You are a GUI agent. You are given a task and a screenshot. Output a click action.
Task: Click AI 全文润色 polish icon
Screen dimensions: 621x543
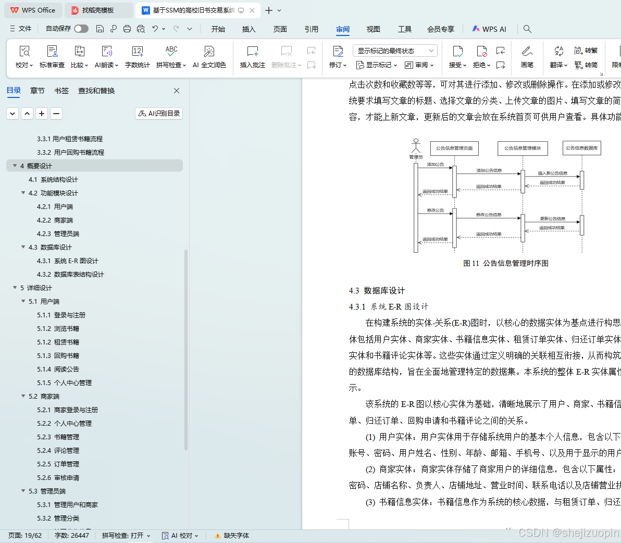(x=209, y=52)
